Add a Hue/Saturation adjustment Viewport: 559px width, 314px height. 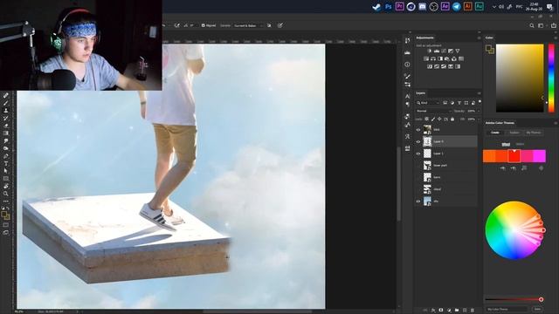click(x=426, y=58)
